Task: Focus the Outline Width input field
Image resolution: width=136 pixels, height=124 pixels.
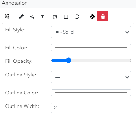Action: [91, 108]
